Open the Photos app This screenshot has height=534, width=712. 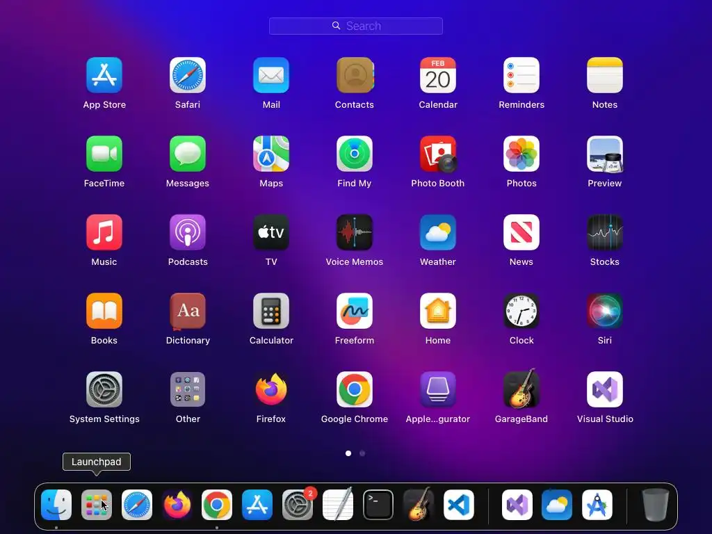coord(521,154)
